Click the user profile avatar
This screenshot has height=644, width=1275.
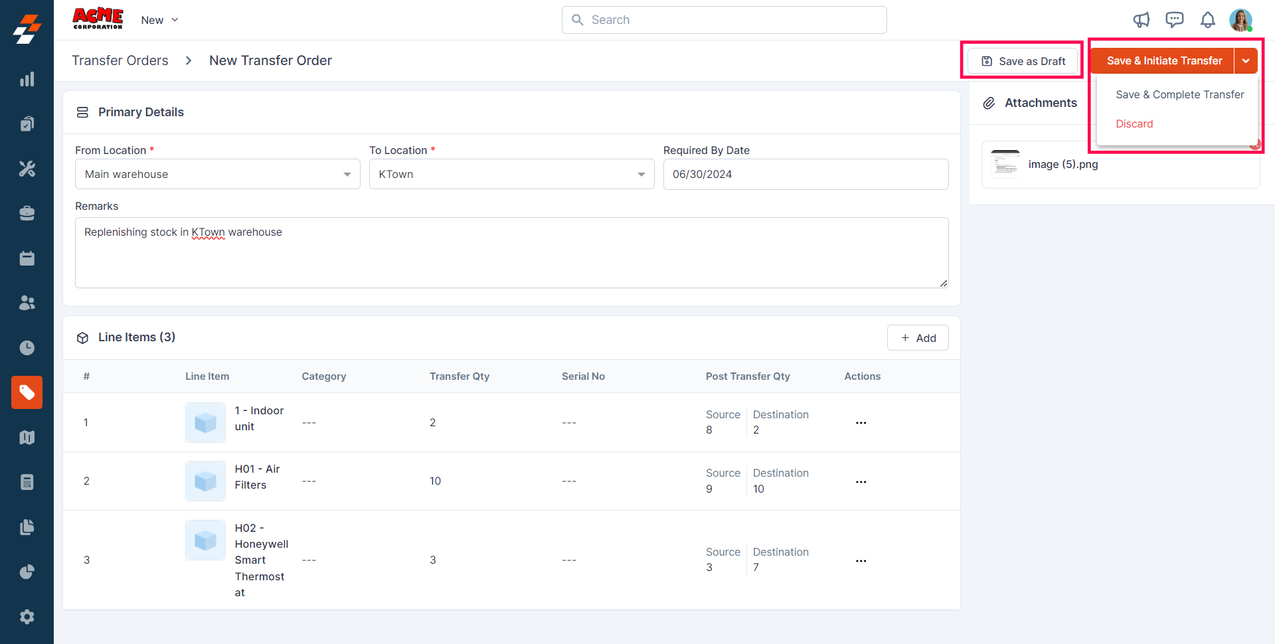pyautogui.click(x=1240, y=20)
